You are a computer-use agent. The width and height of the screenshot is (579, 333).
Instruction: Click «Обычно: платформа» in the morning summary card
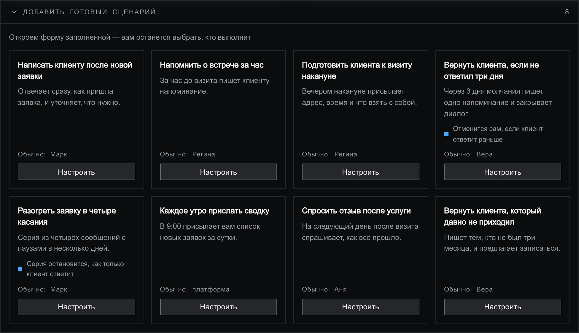point(195,289)
